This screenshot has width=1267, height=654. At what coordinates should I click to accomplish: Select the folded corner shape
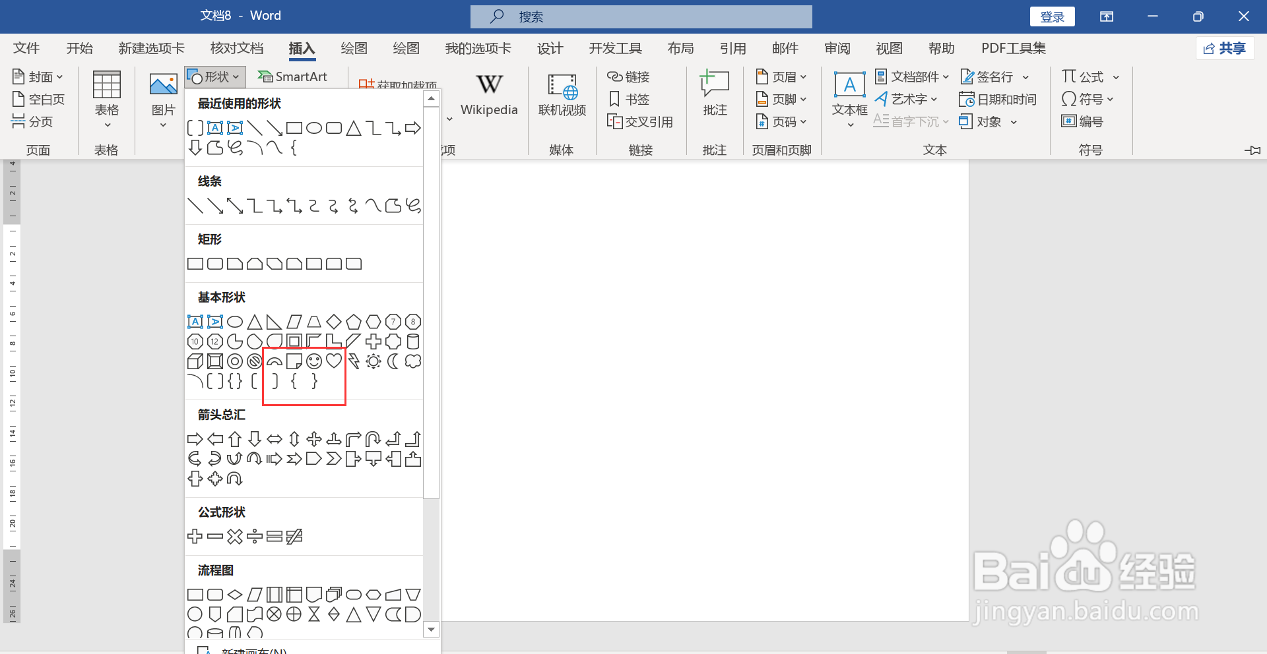click(x=294, y=361)
